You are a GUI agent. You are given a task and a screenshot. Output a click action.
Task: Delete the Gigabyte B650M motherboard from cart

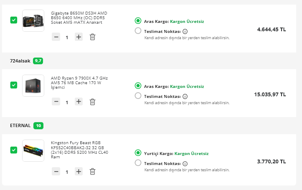click(92, 37)
